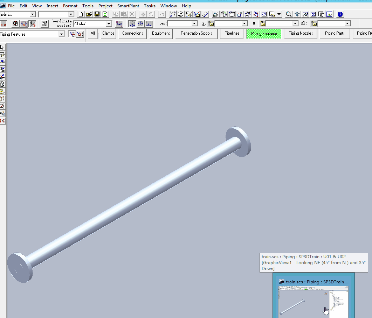Select the Penetration Spools filter button

pos(197,34)
